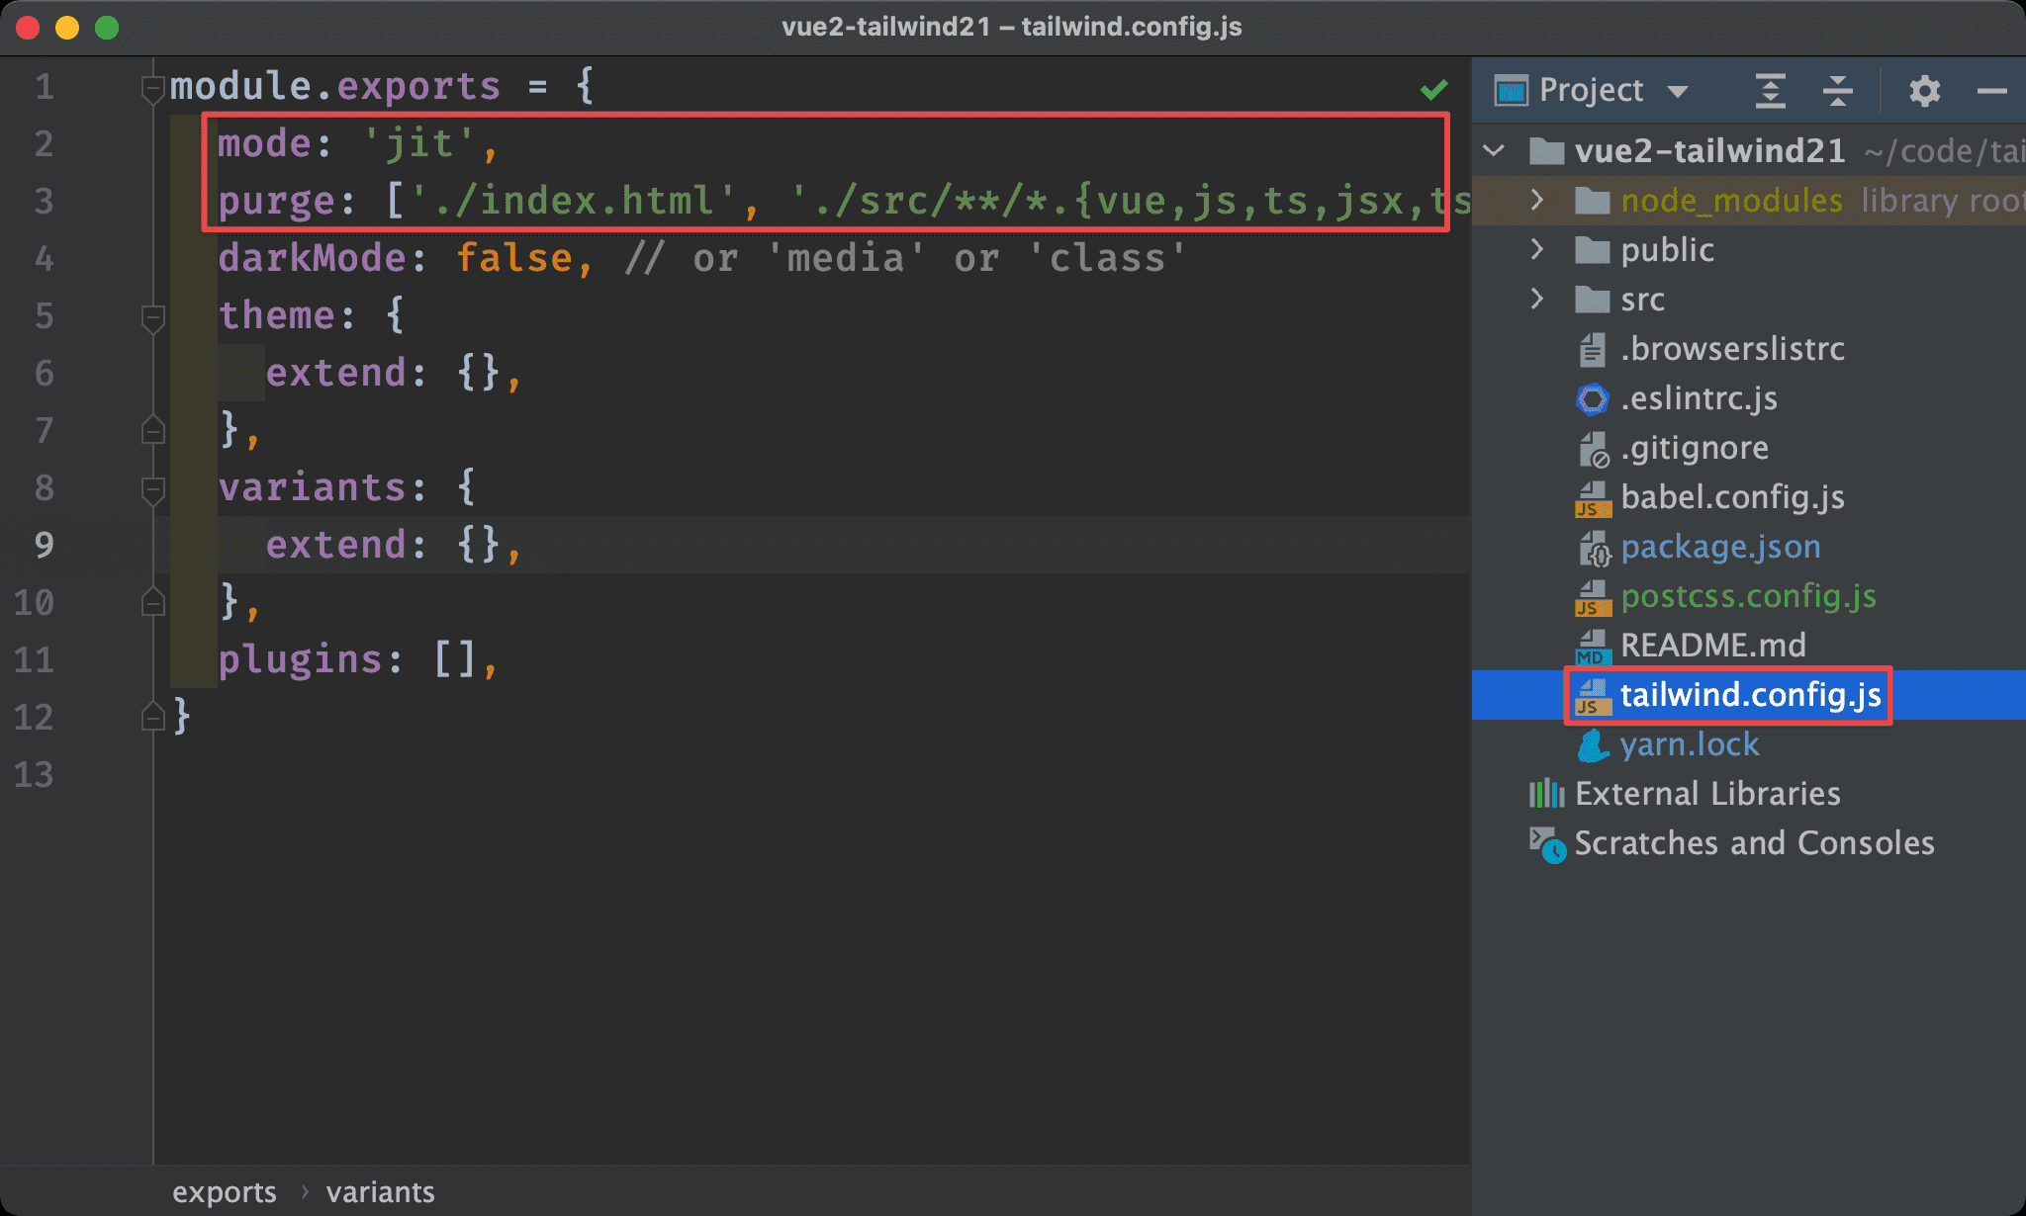Viewport: 2026px width, 1216px height.
Task: Select babel.config.js in the project tree
Action: (1732, 497)
